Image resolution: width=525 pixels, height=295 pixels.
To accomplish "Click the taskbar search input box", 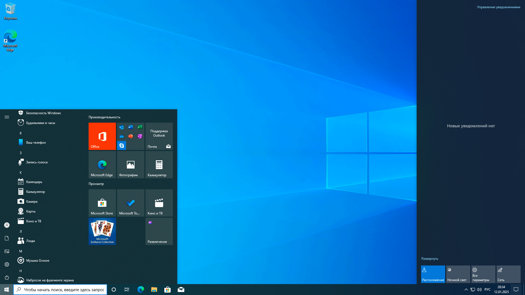I will 63,290.
